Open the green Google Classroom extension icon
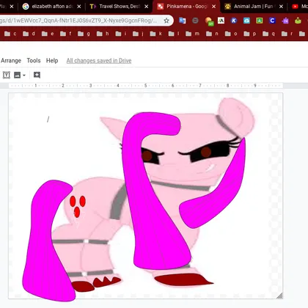Image resolution: width=308 pixels, height=308 pixels. [260, 21]
